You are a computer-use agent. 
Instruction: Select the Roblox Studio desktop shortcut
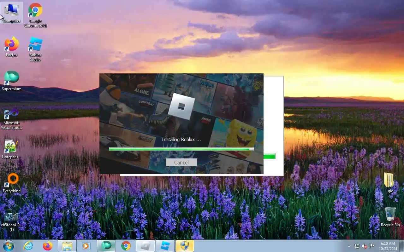pos(35,49)
